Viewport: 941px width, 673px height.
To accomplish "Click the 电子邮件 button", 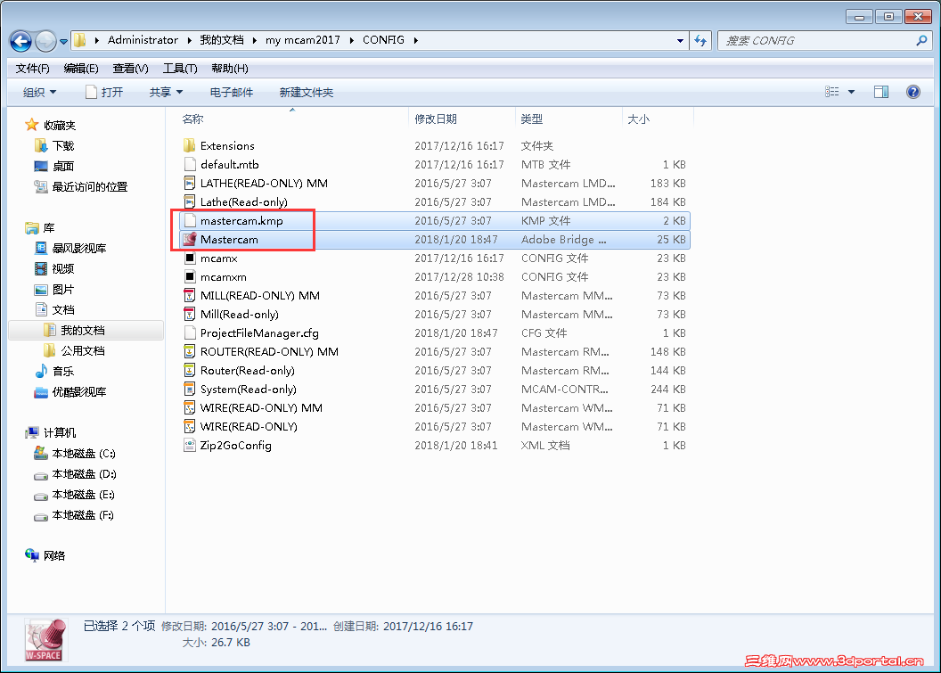I will tap(231, 93).
